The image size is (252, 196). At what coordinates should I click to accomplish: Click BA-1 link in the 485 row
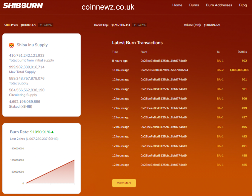coord(220,165)
